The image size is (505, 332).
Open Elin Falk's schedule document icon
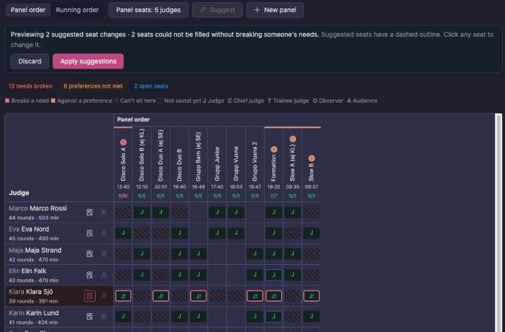[x=90, y=275]
